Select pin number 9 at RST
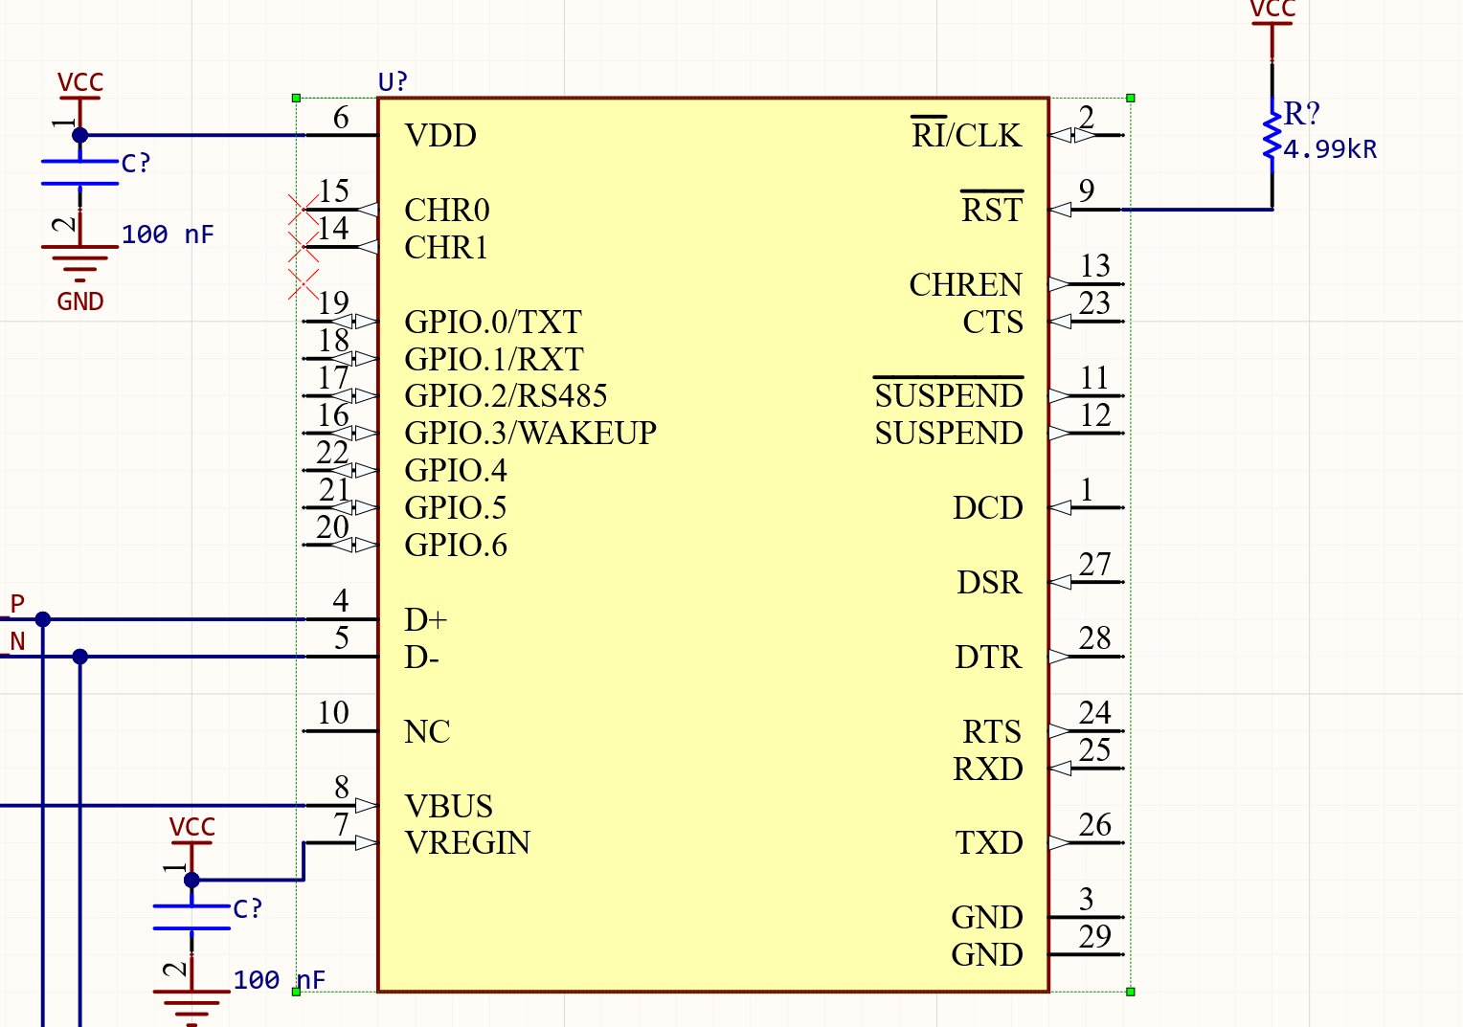This screenshot has width=1463, height=1027. pyautogui.click(x=1087, y=191)
